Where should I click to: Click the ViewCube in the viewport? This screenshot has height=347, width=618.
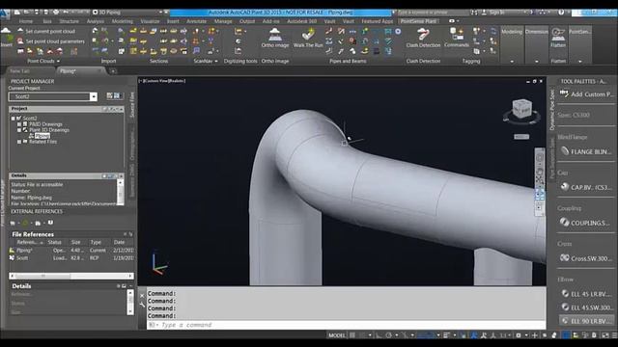(x=521, y=110)
